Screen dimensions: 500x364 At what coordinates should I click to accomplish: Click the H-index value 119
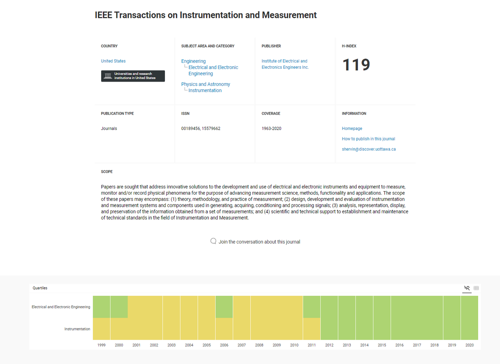(x=356, y=65)
